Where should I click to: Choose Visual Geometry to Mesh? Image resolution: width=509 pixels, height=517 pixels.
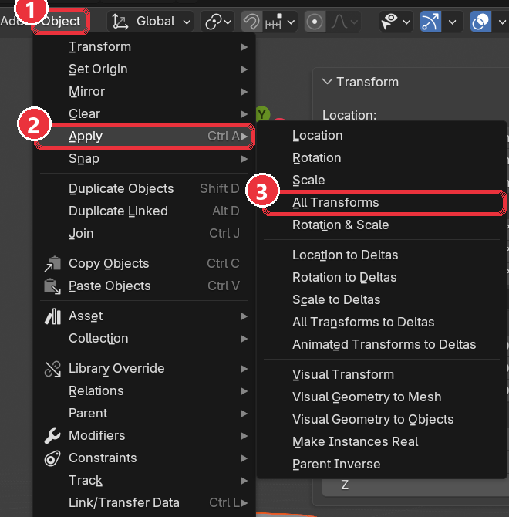(x=382, y=397)
